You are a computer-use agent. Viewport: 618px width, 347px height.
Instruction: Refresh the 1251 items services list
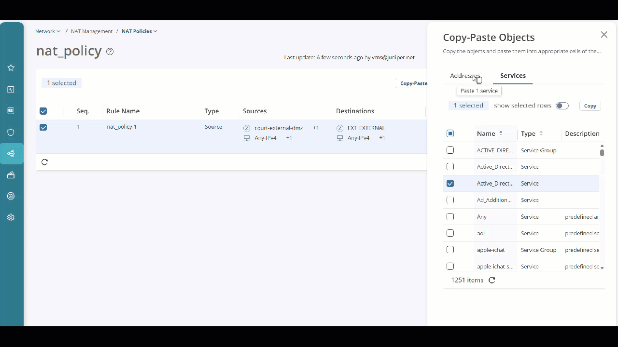click(492, 280)
